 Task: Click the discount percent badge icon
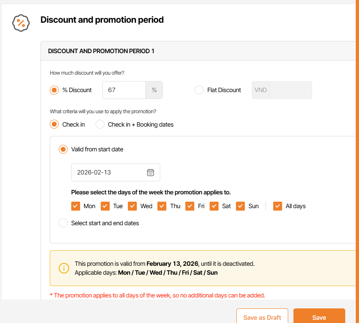coord(21,23)
